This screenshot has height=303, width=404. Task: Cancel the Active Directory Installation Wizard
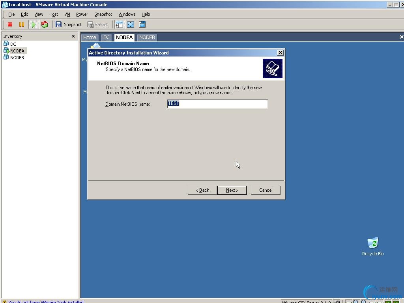point(266,190)
